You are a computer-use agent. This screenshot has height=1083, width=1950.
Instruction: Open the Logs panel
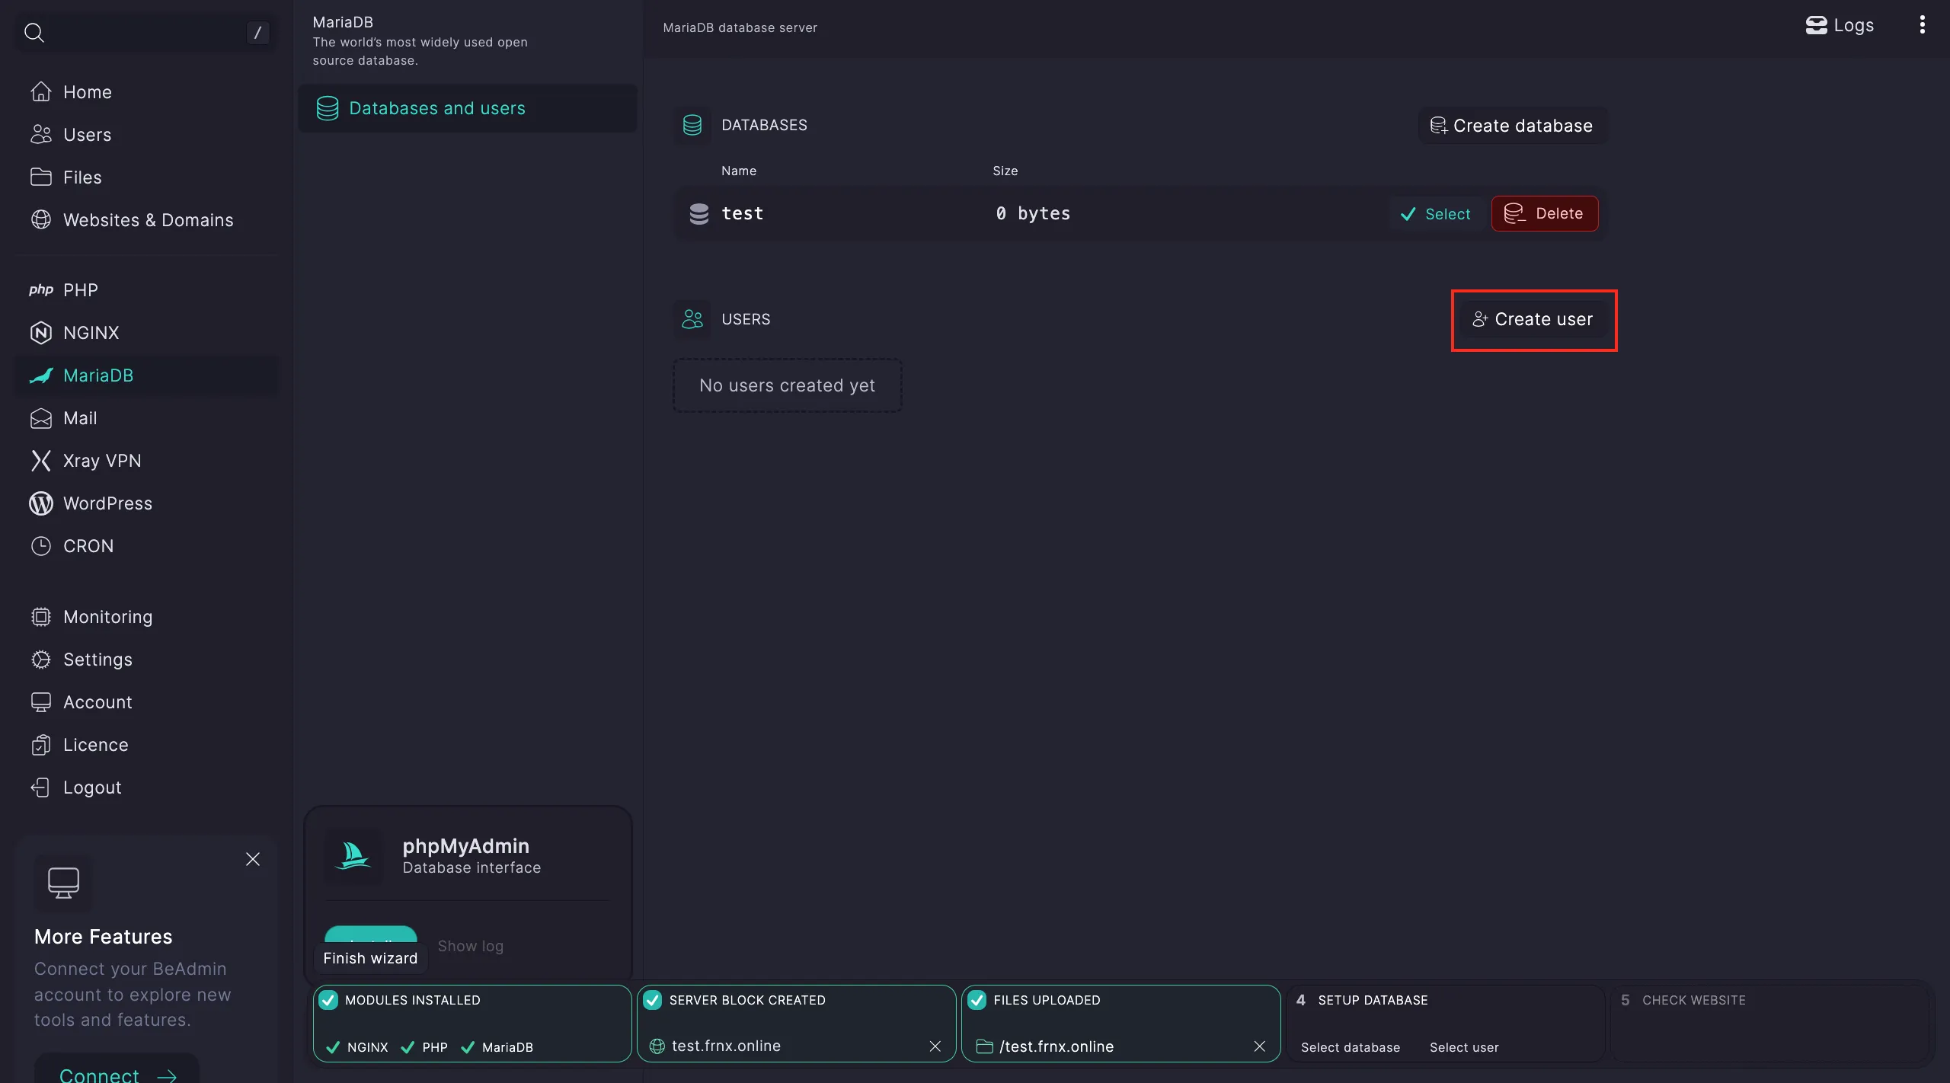click(x=1840, y=25)
